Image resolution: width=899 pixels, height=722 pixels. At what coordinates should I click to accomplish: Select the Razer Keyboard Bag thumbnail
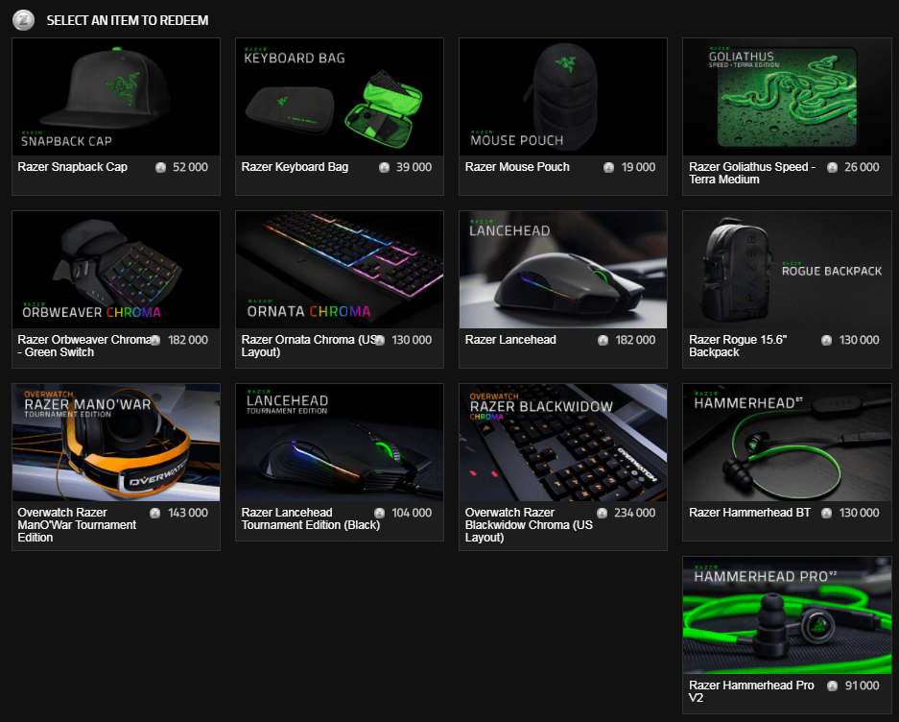[x=340, y=97]
